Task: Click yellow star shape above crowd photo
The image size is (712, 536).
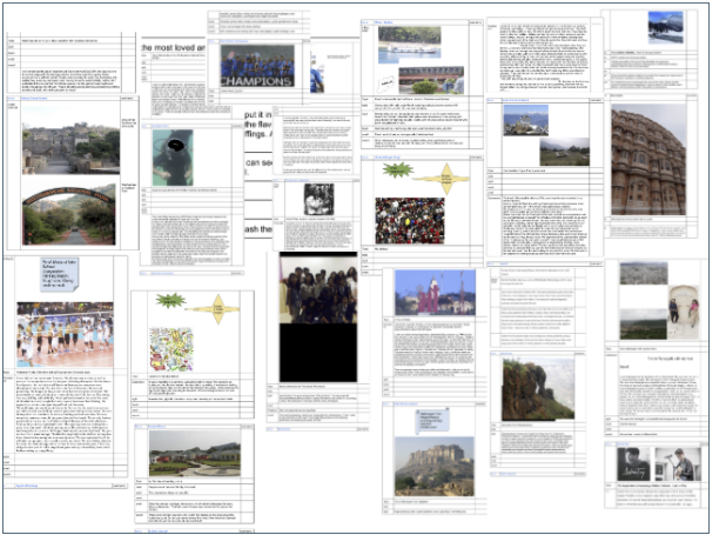Action: point(446,179)
